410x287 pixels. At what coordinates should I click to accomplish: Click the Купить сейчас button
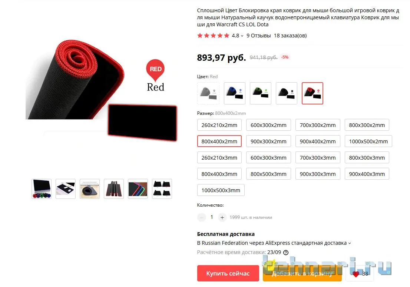228,273
